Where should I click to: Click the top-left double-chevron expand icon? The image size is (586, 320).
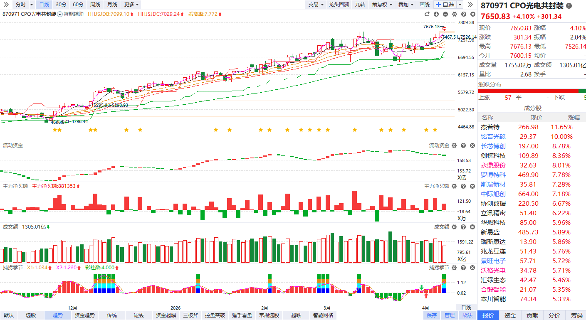click(6, 5)
